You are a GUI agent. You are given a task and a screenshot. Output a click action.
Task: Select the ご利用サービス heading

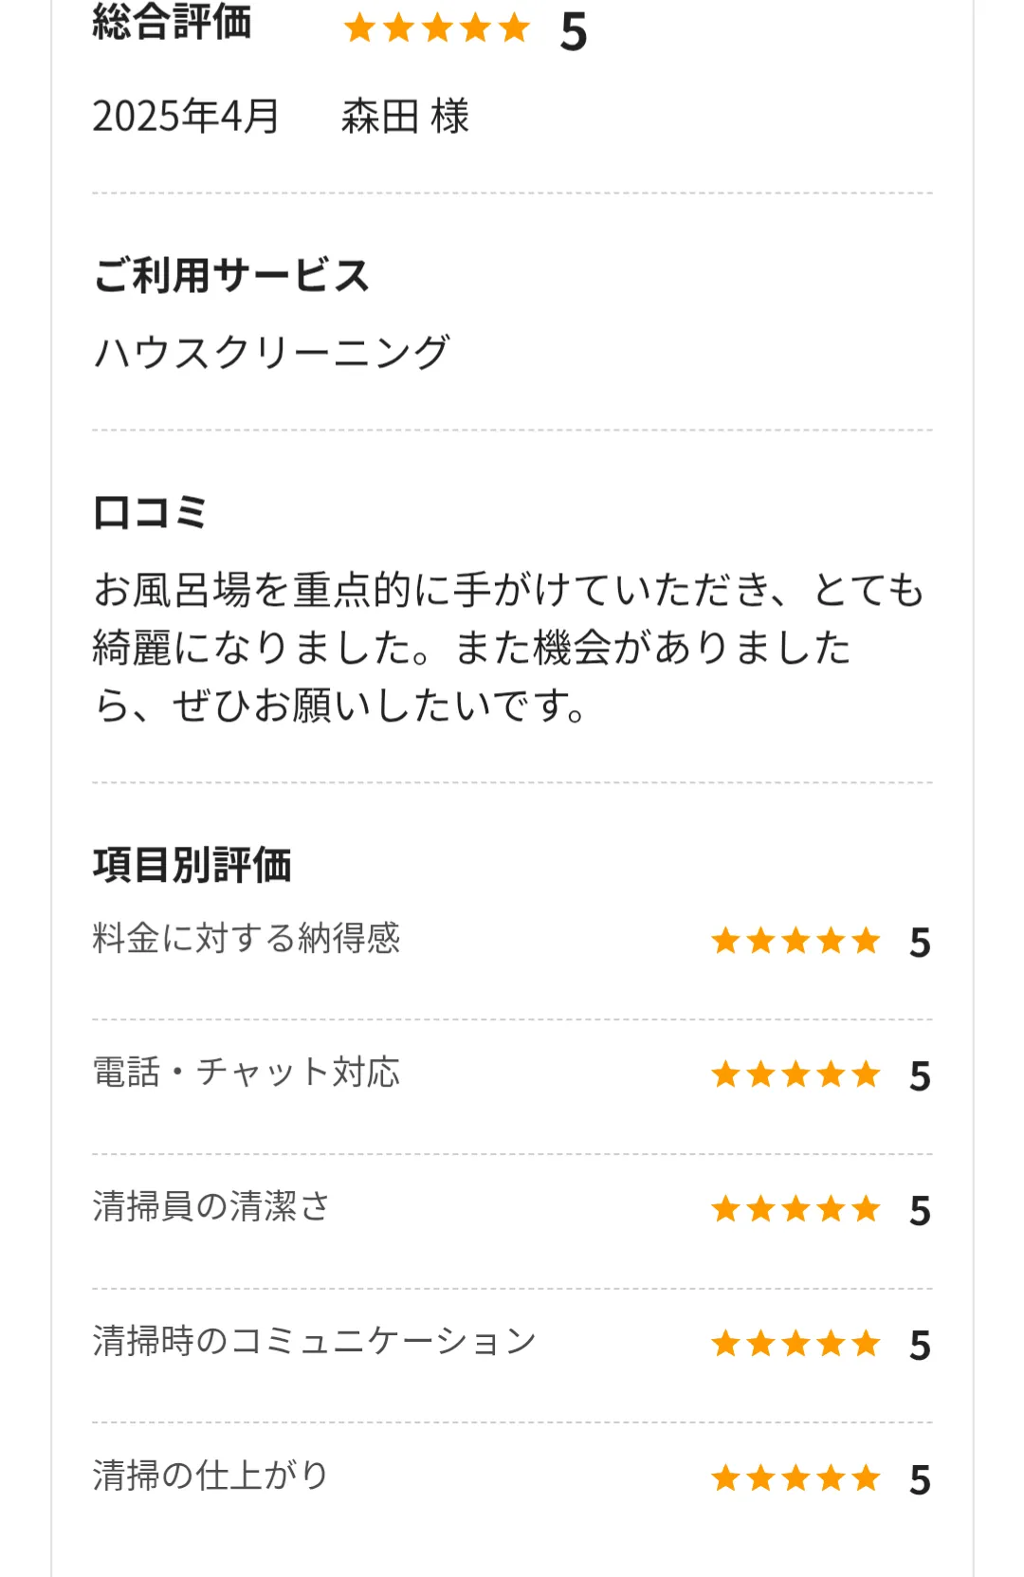coord(231,276)
